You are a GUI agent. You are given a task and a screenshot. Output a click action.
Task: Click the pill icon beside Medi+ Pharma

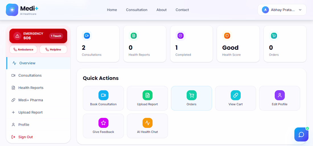(13, 100)
